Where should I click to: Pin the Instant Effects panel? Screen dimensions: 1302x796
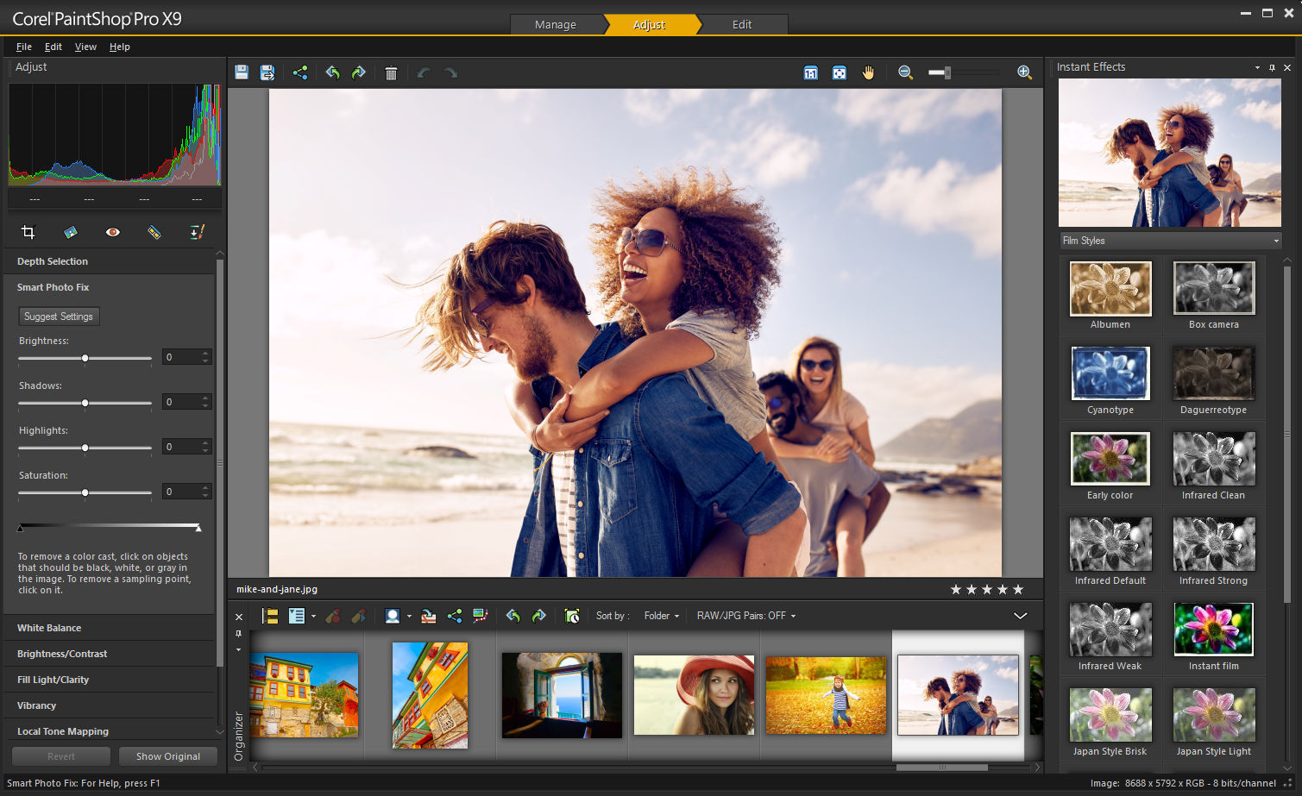click(x=1272, y=67)
